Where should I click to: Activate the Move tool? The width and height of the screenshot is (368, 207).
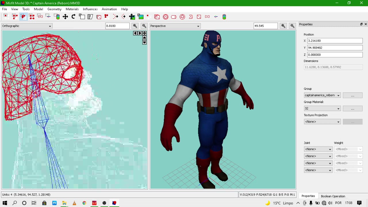tap(65, 17)
